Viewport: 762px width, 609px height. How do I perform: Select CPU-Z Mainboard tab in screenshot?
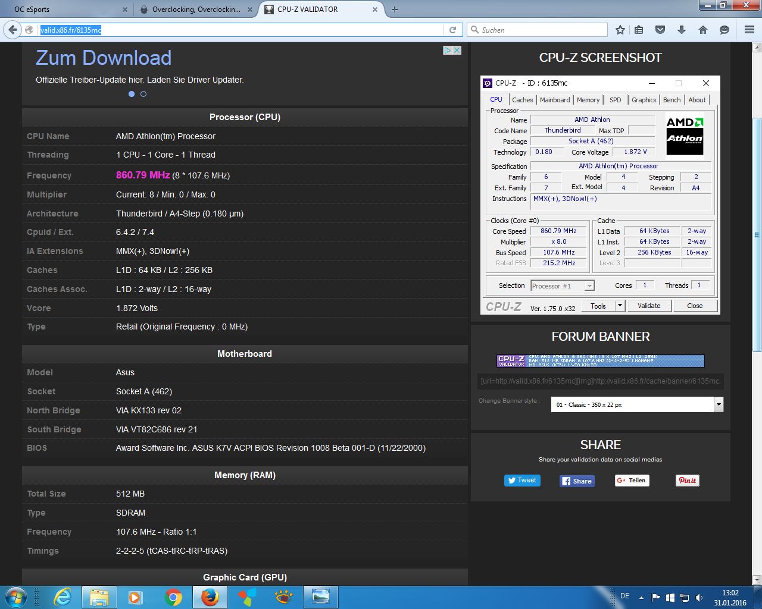pos(555,100)
